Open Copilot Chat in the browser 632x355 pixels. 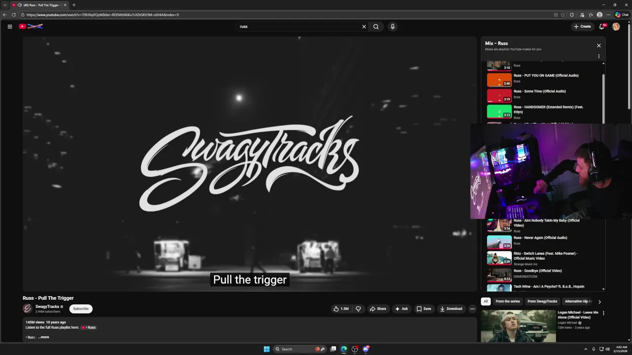point(622,15)
